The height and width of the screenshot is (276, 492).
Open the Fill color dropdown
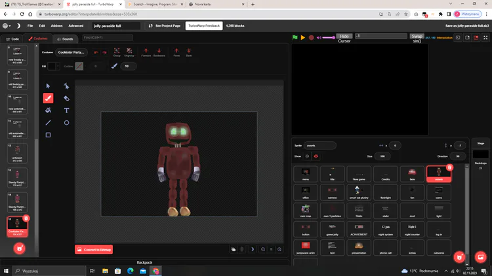pyautogui.click(x=58, y=66)
